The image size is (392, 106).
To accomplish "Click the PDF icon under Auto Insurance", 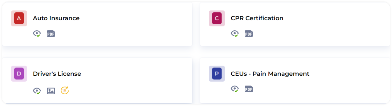I will click(51, 34).
